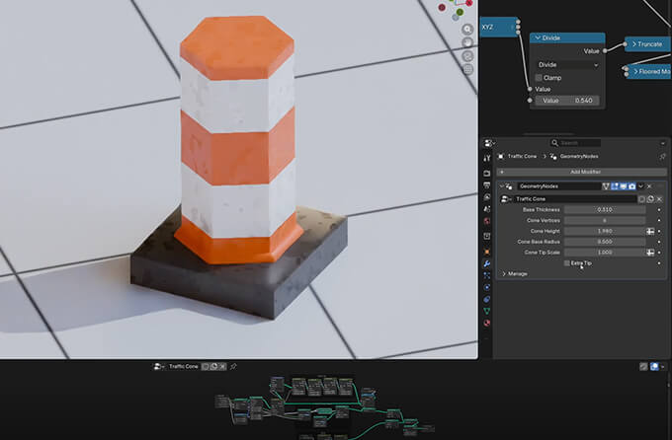672x440 pixels.
Task: Open the Modifiers wrench properties tab
Action: click(x=487, y=264)
